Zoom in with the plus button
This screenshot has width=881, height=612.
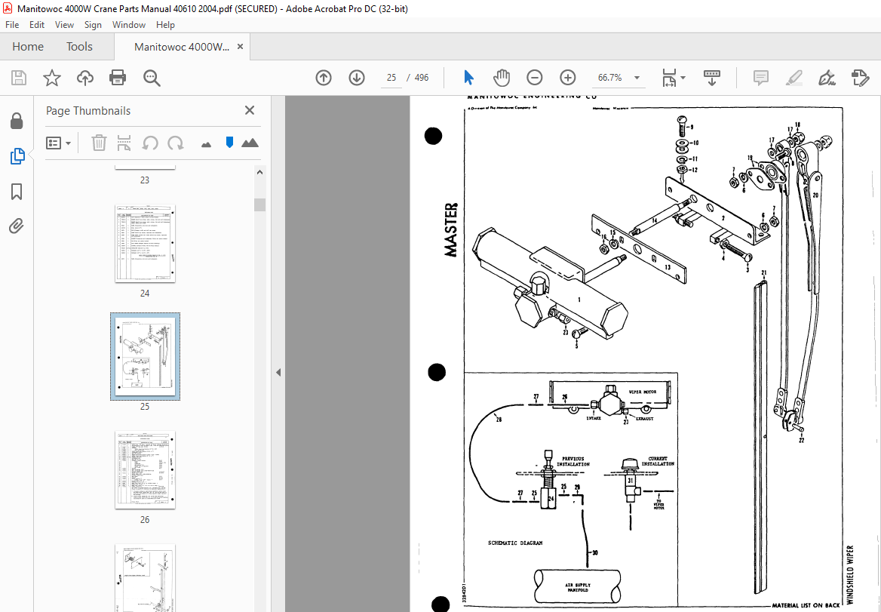pyautogui.click(x=568, y=78)
